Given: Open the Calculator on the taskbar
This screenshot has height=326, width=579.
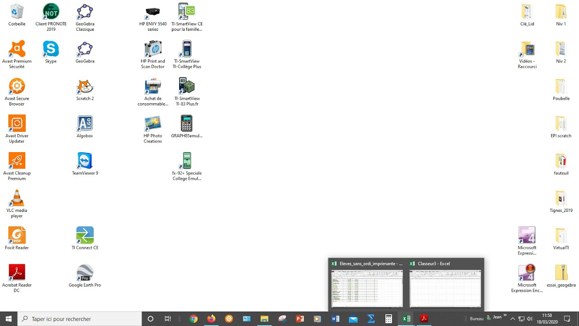Looking at the screenshot, I should point(389,319).
